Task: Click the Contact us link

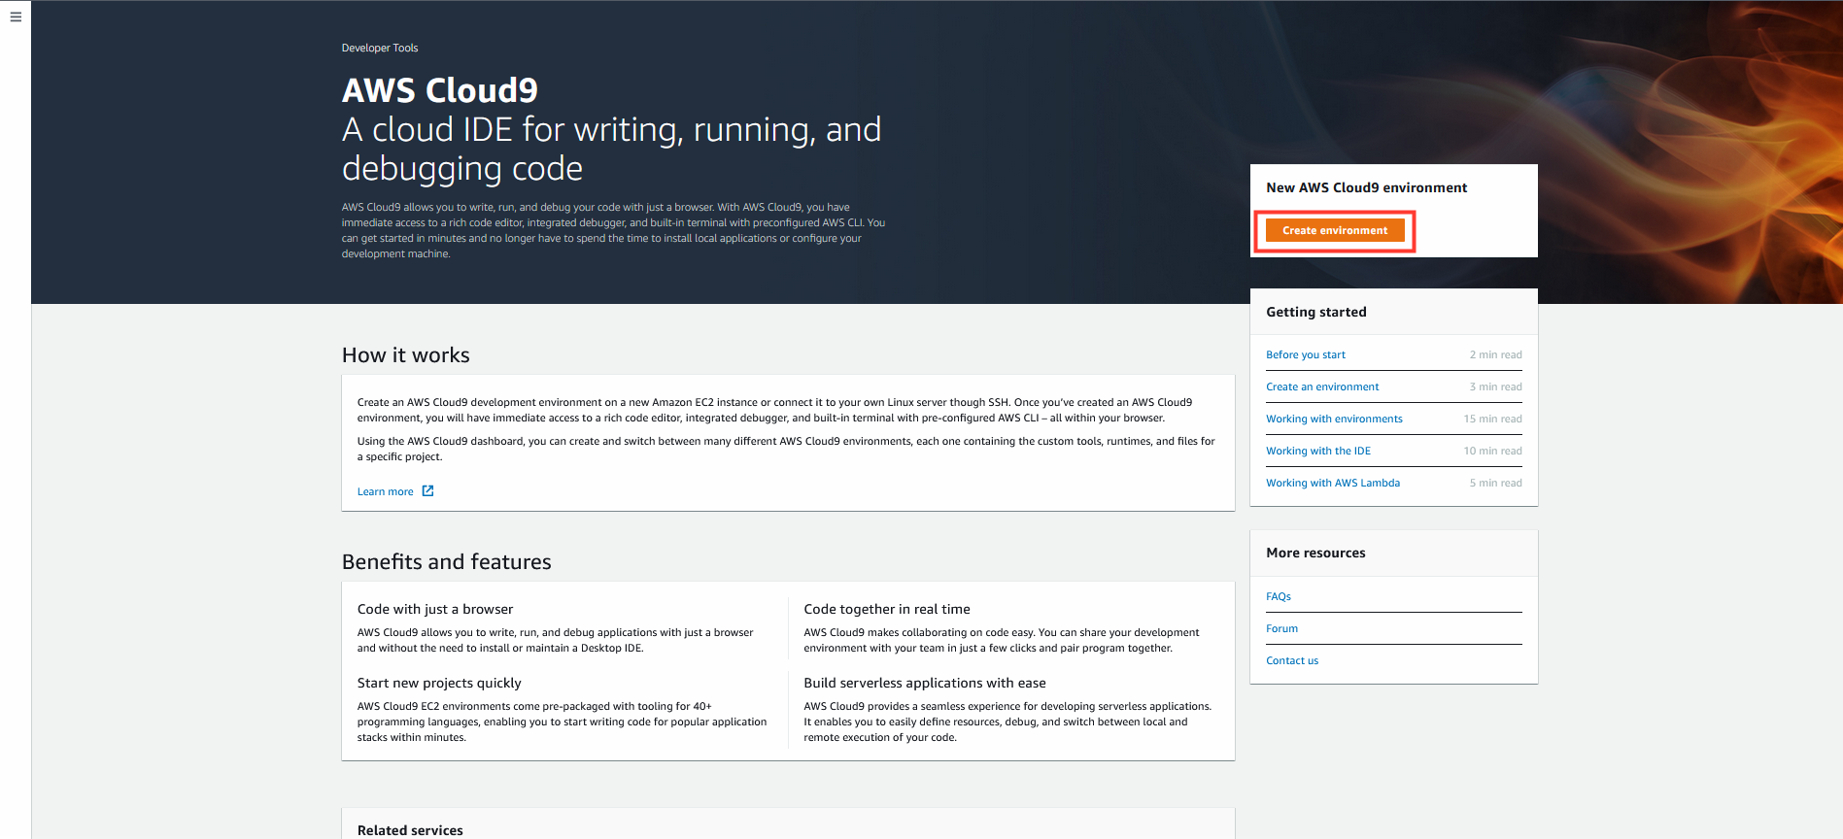Action: point(1291,660)
